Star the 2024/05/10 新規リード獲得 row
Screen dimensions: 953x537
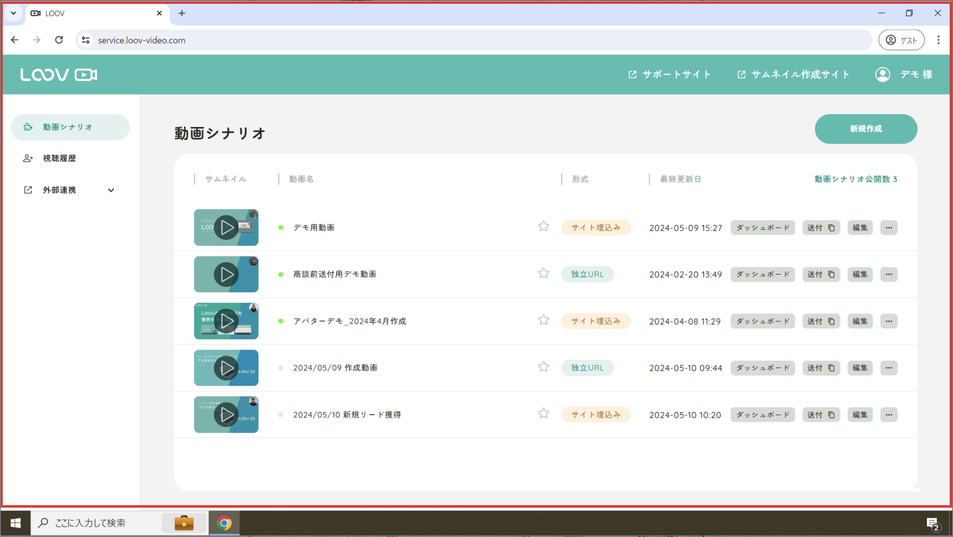pos(544,413)
